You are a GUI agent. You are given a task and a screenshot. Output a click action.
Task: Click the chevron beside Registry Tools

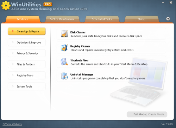(13, 75)
